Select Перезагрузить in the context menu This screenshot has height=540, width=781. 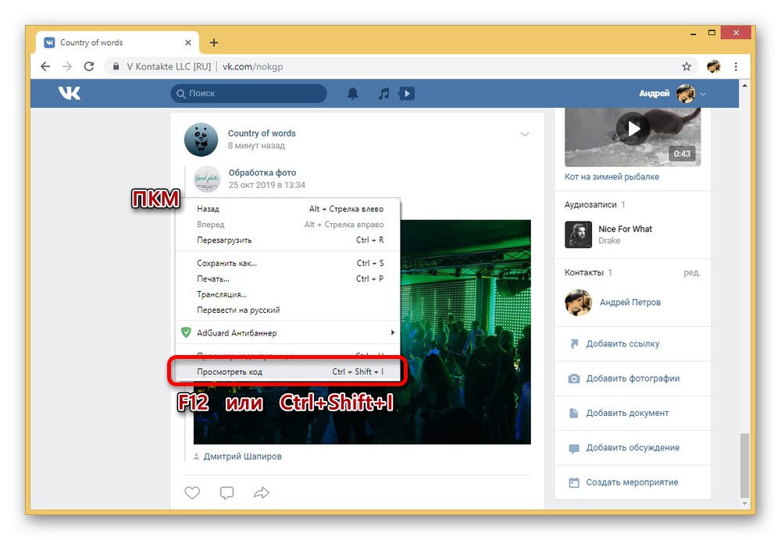pyautogui.click(x=288, y=240)
